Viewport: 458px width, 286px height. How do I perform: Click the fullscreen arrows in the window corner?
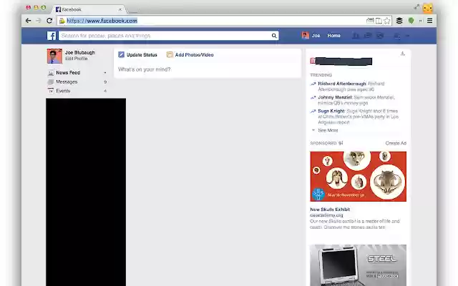click(416, 6)
